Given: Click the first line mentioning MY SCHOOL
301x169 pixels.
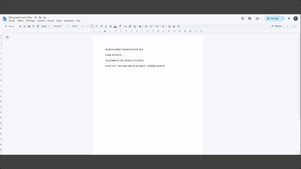Looking at the screenshot, I should click(x=124, y=49).
